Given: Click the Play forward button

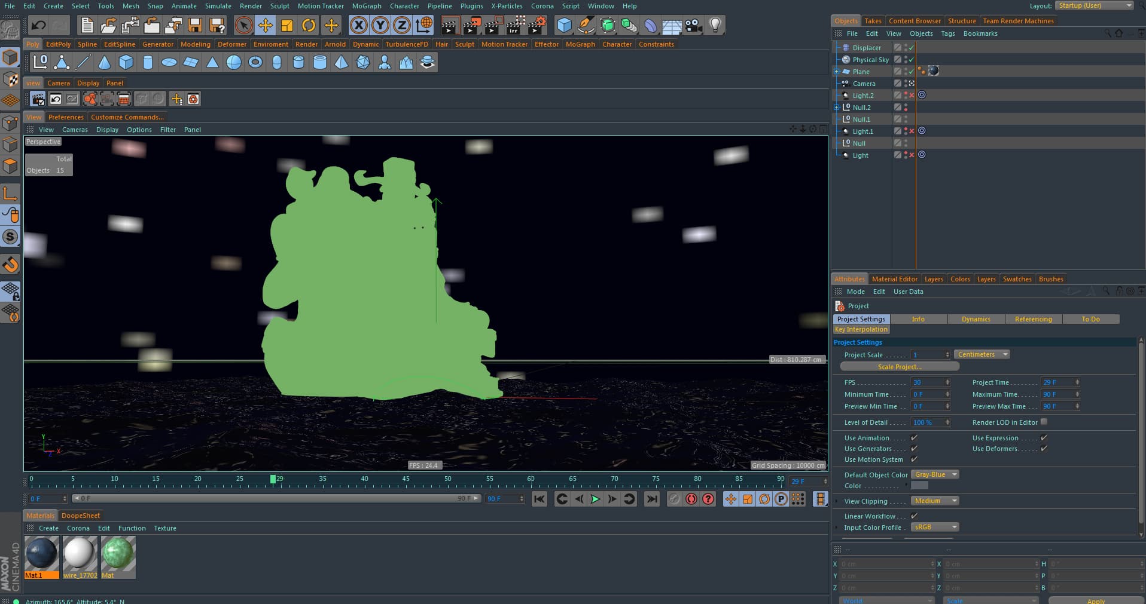Looking at the screenshot, I should (x=595, y=499).
